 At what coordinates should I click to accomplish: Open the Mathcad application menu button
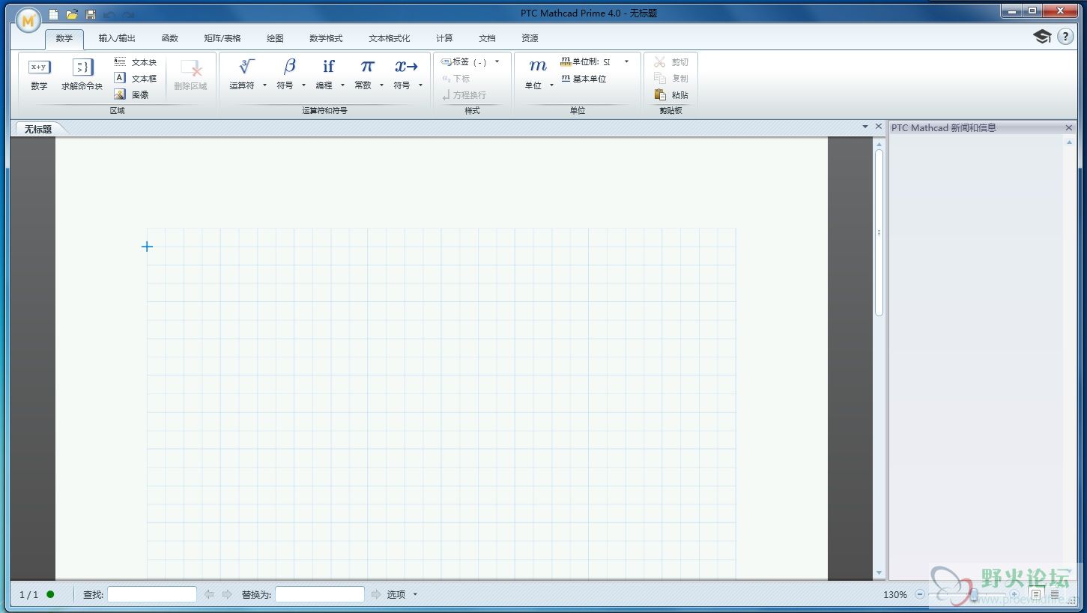tap(28, 20)
